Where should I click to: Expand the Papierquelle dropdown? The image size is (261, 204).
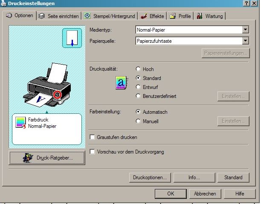pos(245,41)
